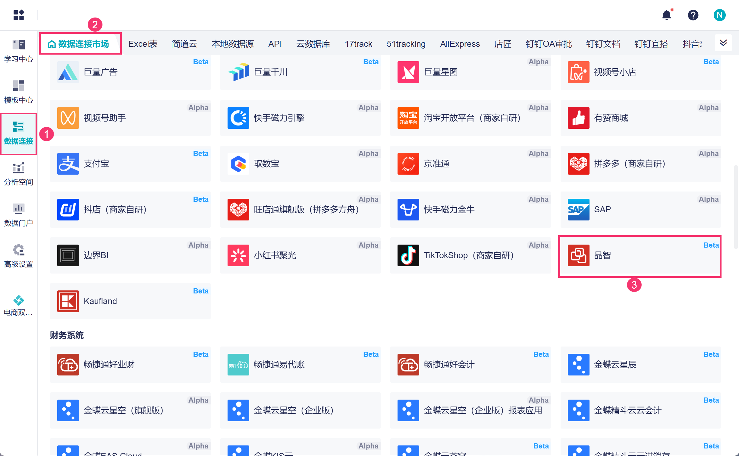Click the 财务系统 section heading
This screenshot has width=739, height=456.
[67, 335]
